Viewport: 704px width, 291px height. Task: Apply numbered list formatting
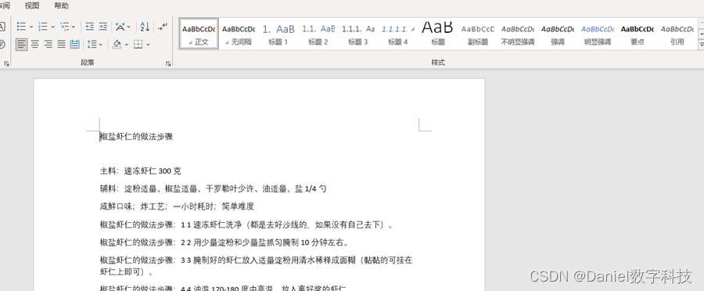[x=43, y=27]
